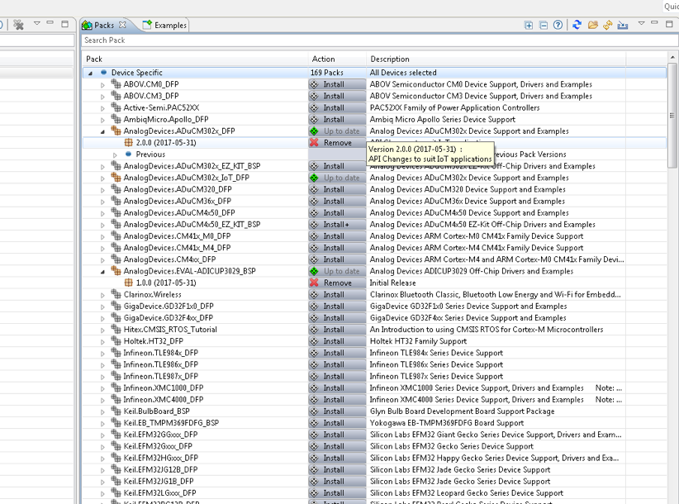Click the pack list vertical scrollbar thumb

pos(672,115)
